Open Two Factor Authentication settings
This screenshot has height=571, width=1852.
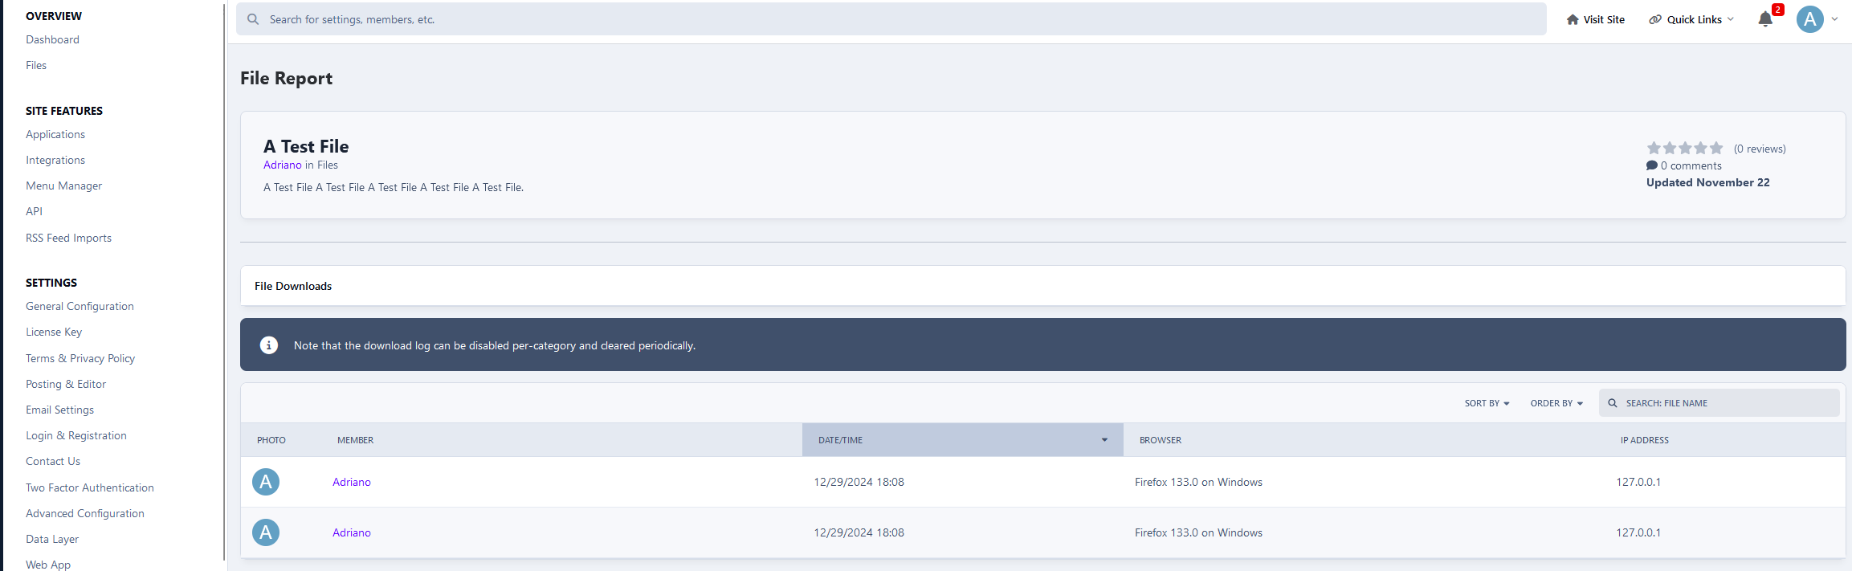(89, 487)
